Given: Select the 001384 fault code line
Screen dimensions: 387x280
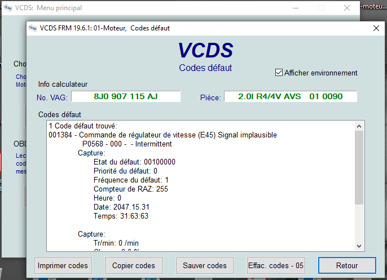Looking at the screenshot, I should tap(163, 135).
